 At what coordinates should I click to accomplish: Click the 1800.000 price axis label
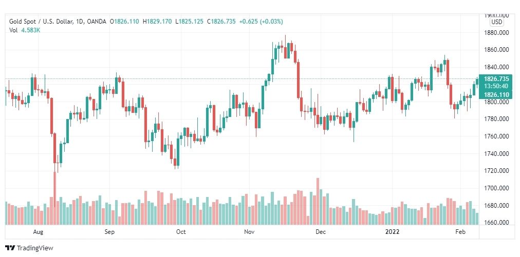tap(496, 102)
